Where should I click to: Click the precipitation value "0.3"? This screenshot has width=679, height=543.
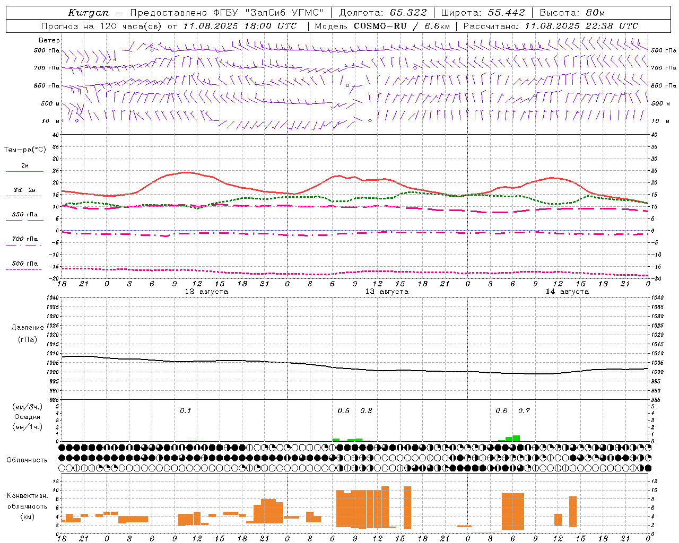pos(367,410)
